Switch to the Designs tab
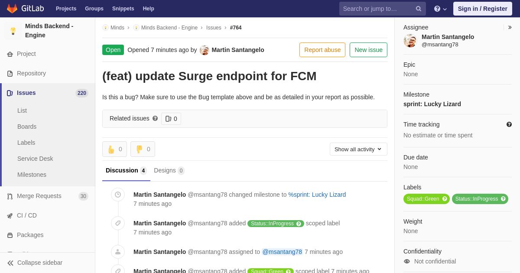Image resolution: width=520 pixels, height=273 pixels. click(169, 170)
